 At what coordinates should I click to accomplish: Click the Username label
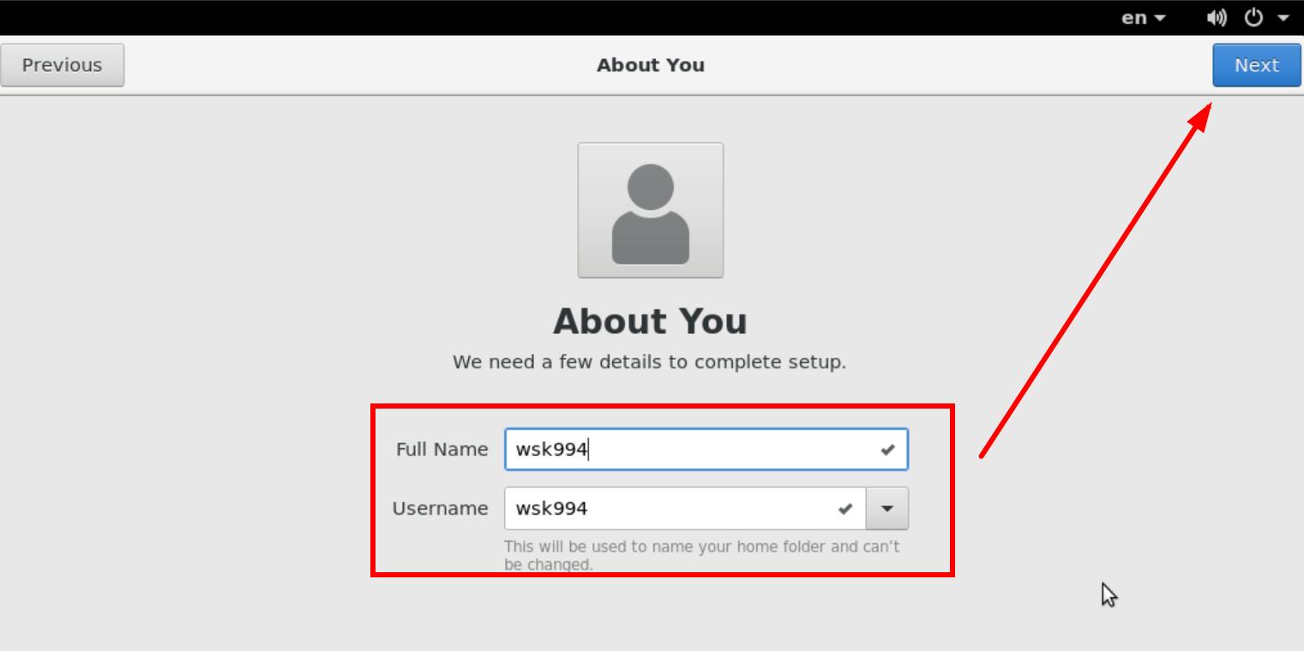click(x=440, y=509)
